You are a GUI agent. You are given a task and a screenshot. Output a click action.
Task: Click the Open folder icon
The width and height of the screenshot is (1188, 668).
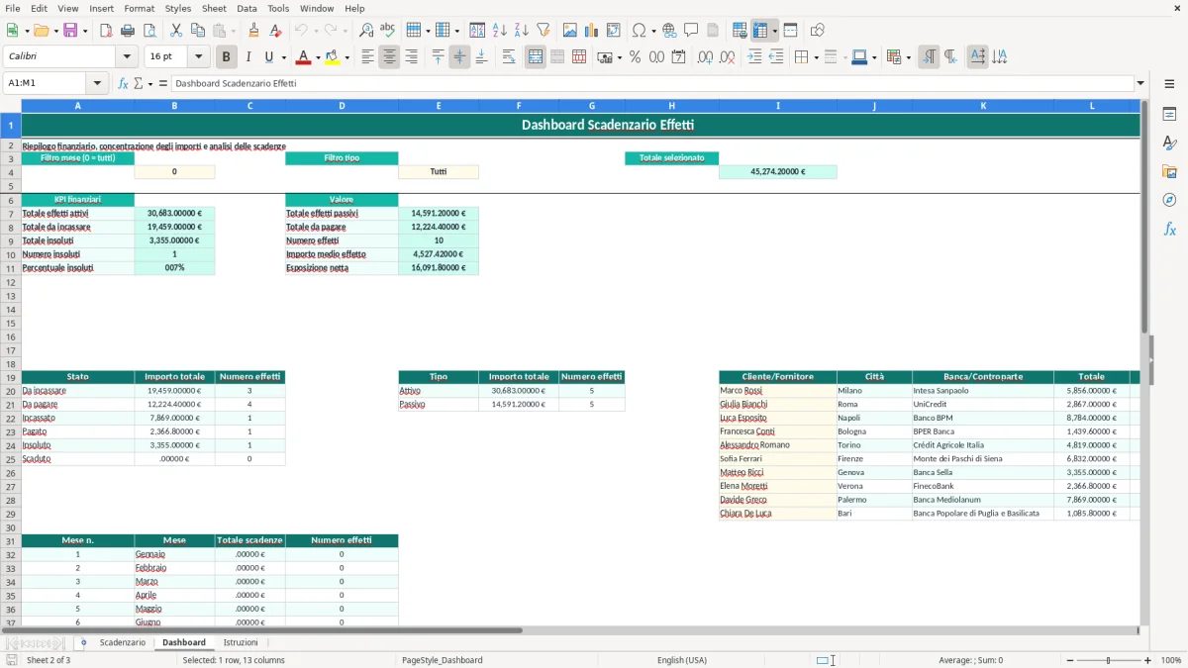[x=41, y=31]
